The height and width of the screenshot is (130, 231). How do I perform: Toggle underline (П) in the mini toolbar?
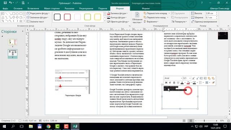174,83
